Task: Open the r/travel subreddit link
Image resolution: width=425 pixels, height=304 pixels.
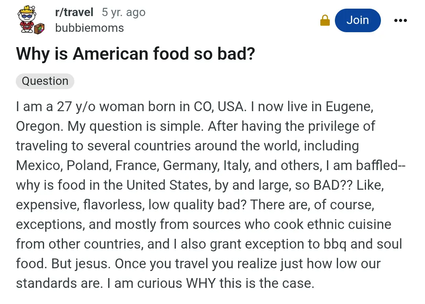Action: pyautogui.click(x=74, y=12)
